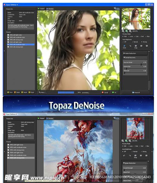
Task: Redo the change in painting window
Action: coord(130,156)
